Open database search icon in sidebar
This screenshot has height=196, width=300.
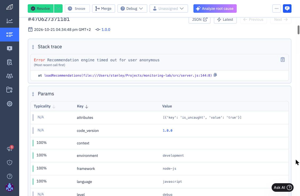(x=10, y=62)
